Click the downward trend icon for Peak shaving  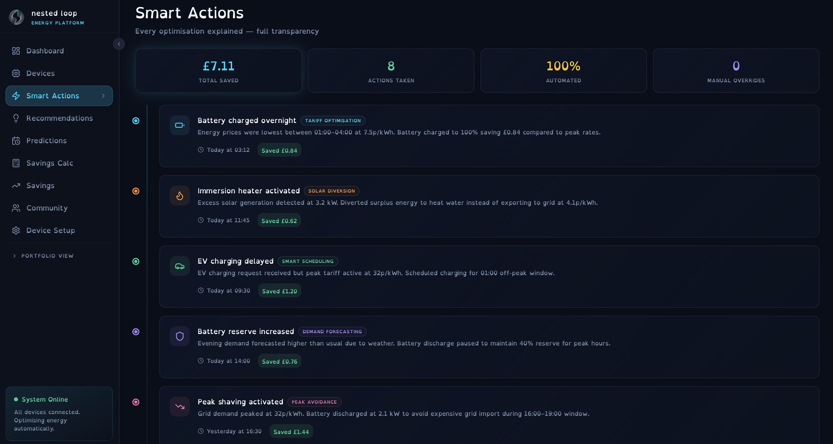click(180, 406)
